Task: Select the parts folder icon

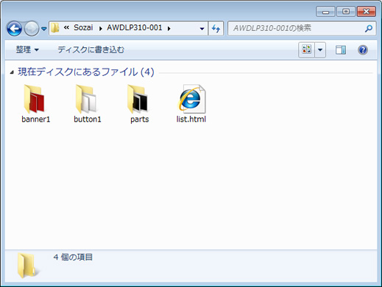Action: click(138, 99)
